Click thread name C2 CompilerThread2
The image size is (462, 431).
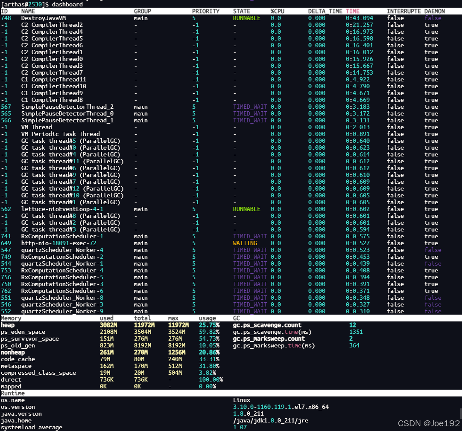[x=52, y=25]
